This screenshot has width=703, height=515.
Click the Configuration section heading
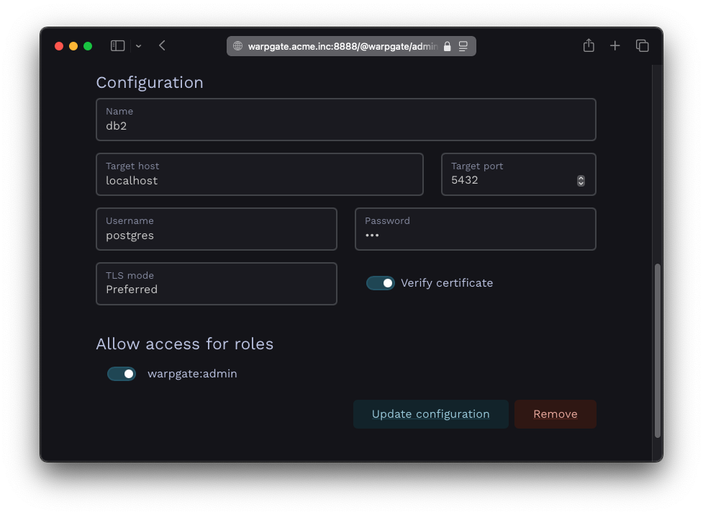pos(150,82)
